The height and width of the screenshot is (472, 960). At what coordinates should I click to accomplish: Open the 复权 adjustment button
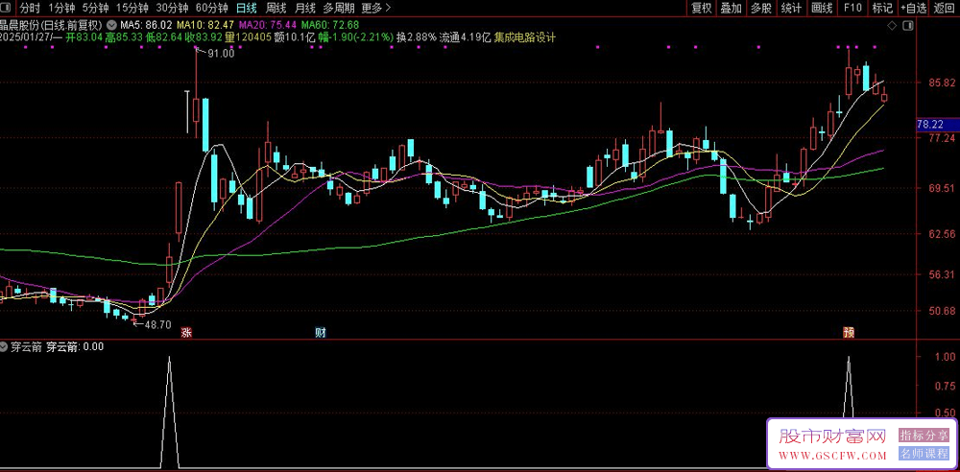pyautogui.click(x=701, y=8)
